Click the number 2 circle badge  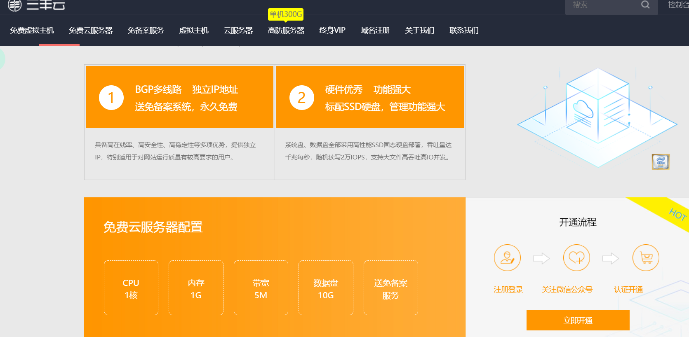[302, 98]
